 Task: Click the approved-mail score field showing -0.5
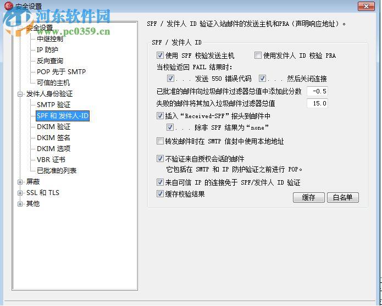[x=317, y=91]
